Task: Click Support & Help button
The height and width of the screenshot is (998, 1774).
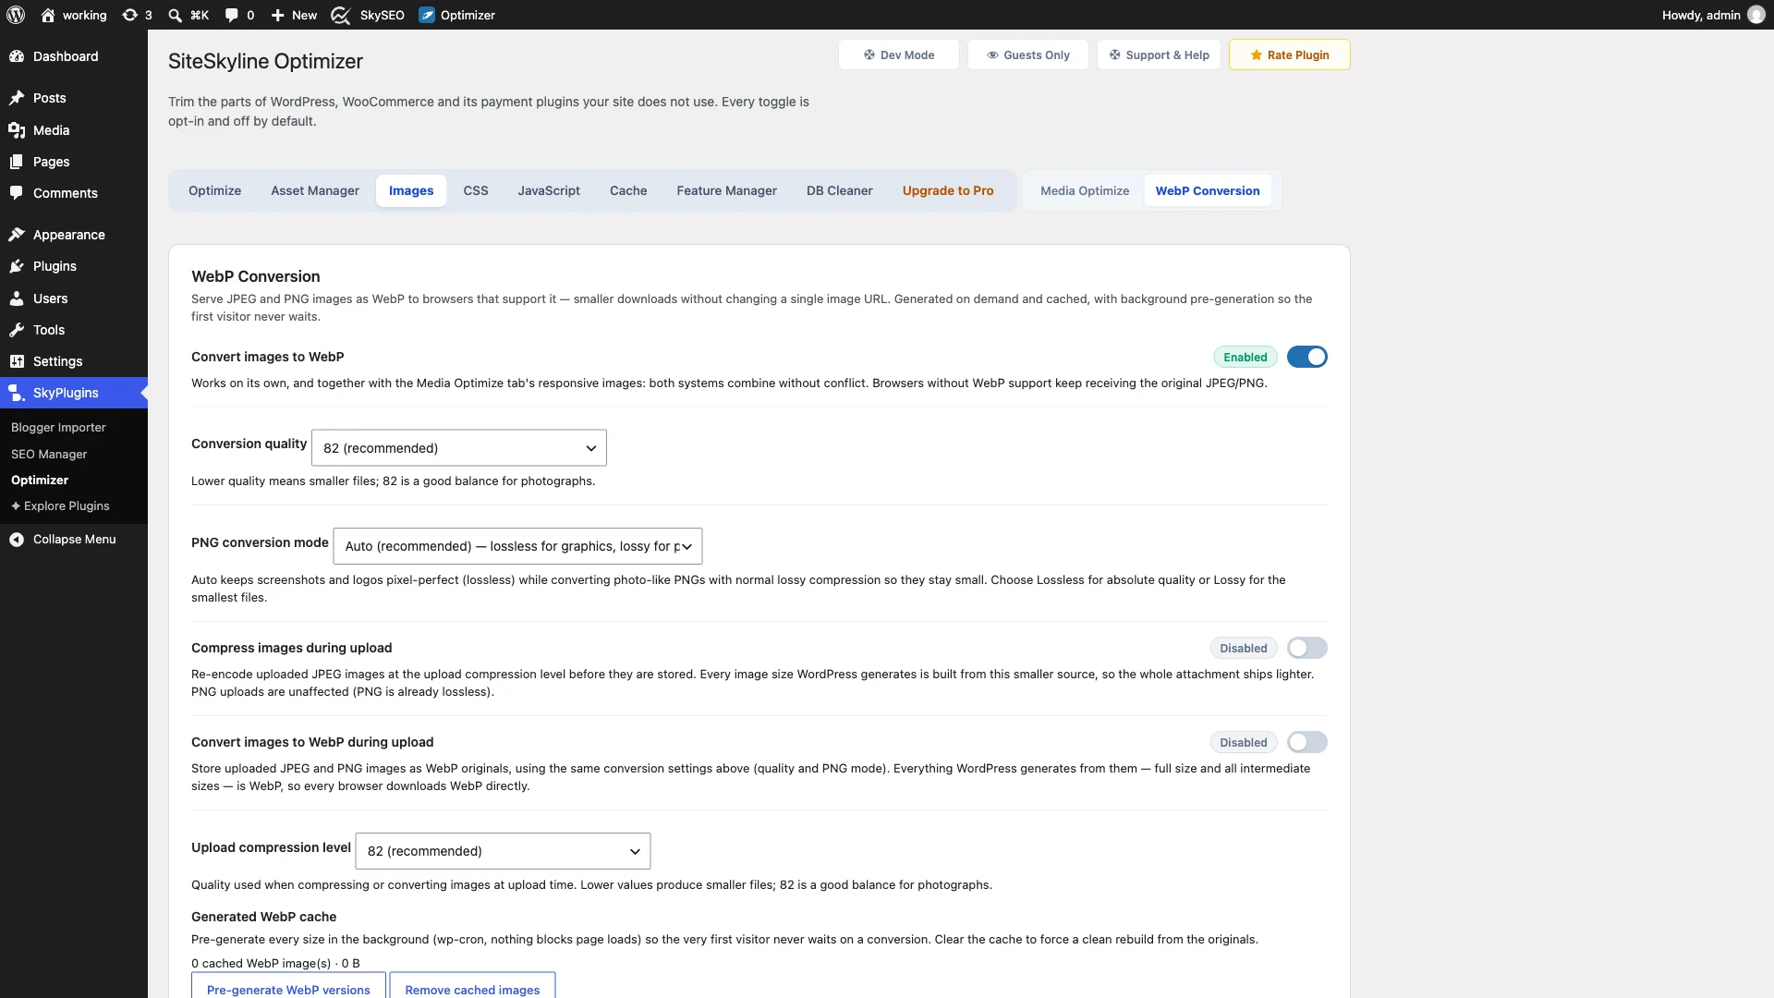Action: click(x=1159, y=55)
